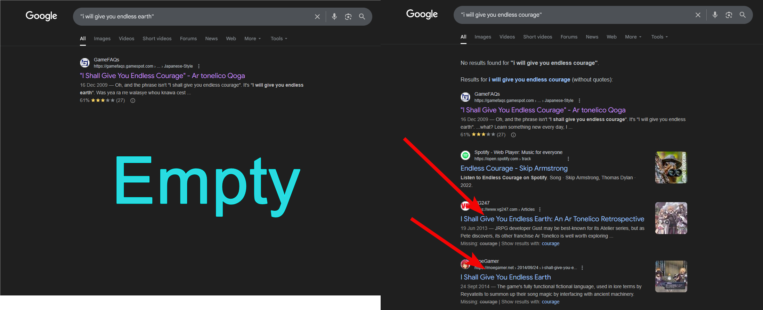Click the Spotify result thumbnail image

[671, 167]
